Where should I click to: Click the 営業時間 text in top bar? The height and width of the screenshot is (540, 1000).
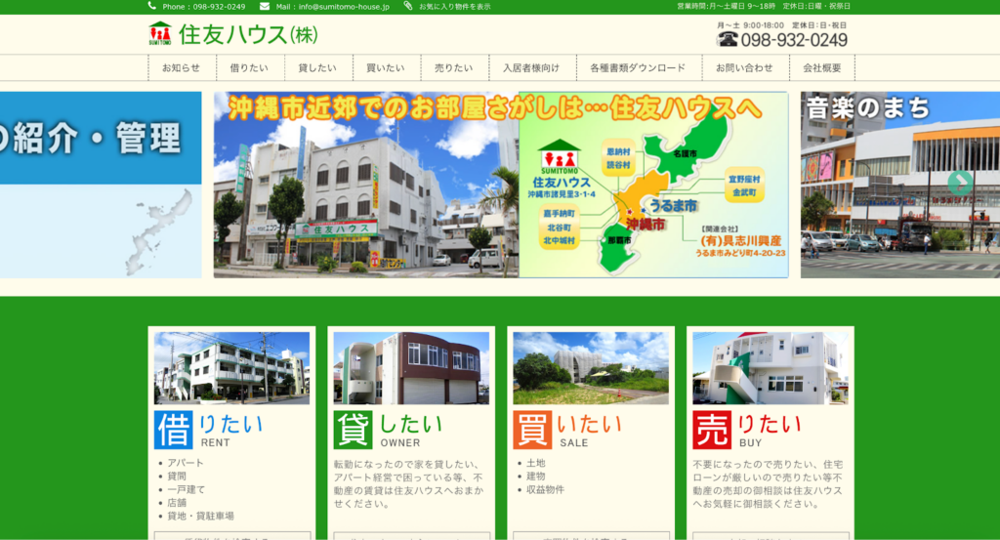point(764,7)
